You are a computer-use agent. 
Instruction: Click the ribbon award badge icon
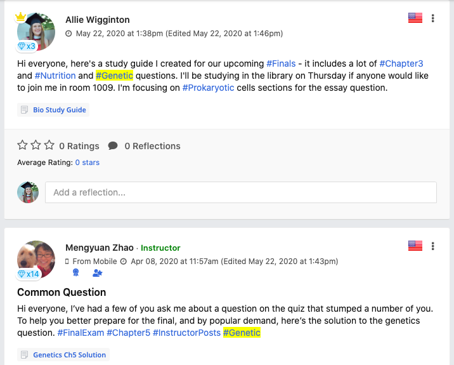click(76, 272)
